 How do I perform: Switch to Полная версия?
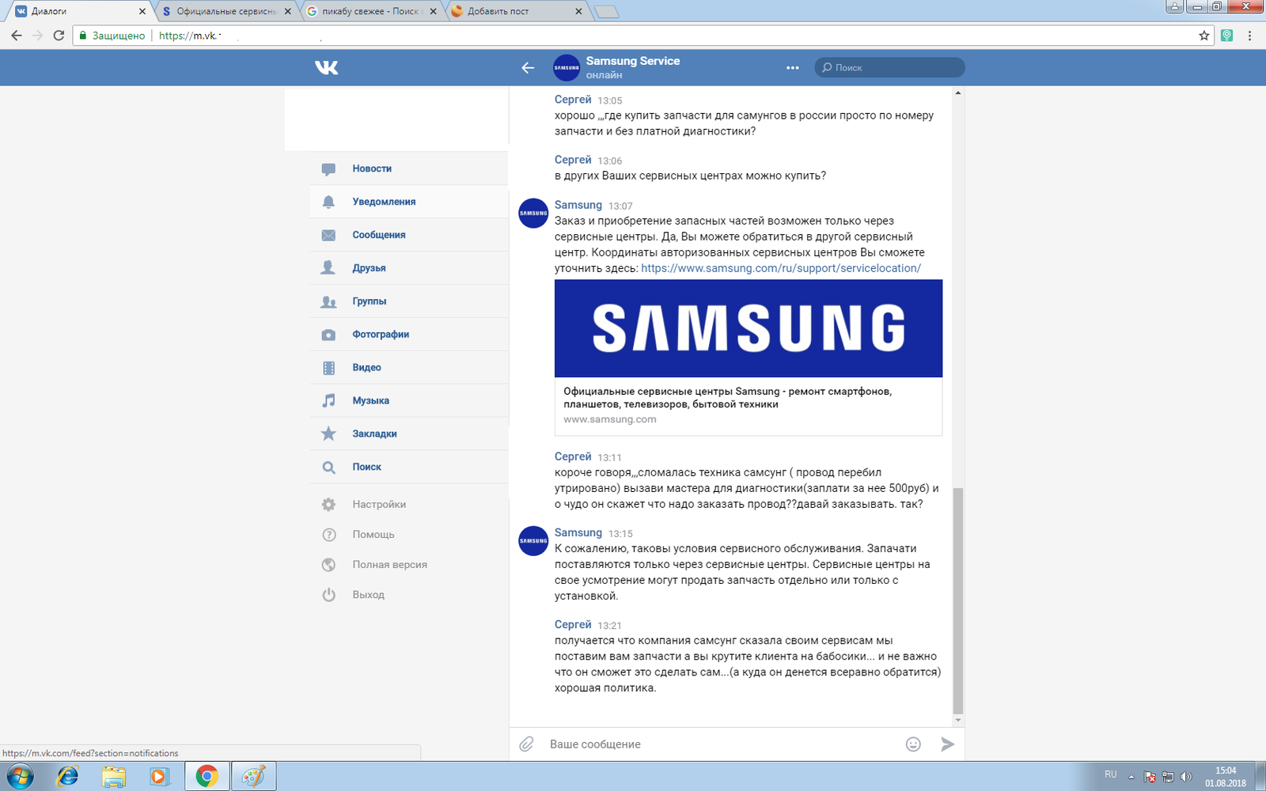tap(389, 565)
